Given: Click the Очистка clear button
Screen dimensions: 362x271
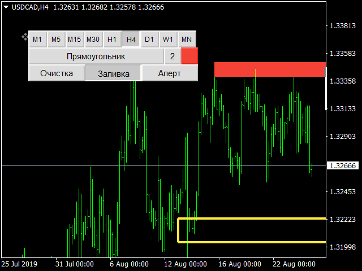Looking at the screenshot, I should coord(57,73).
